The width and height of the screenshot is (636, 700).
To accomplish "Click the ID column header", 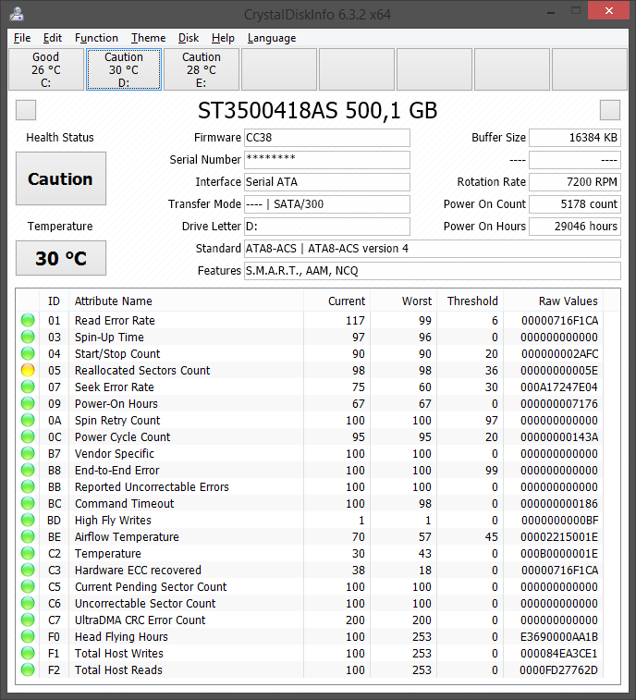I will (54, 301).
